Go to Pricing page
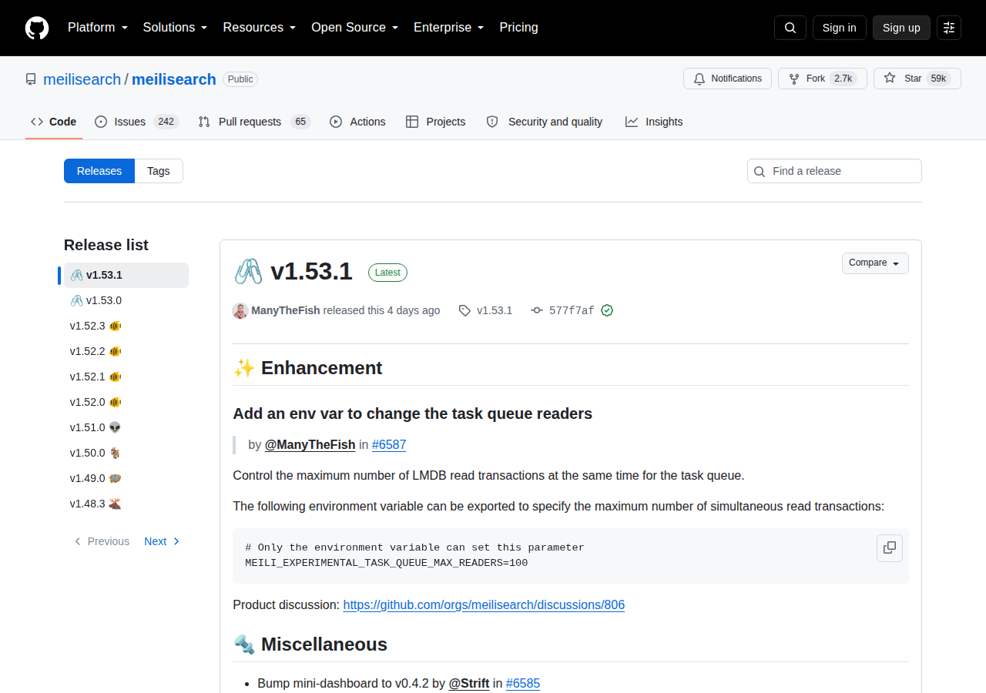The width and height of the screenshot is (986, 693). (x=518, y=28)
